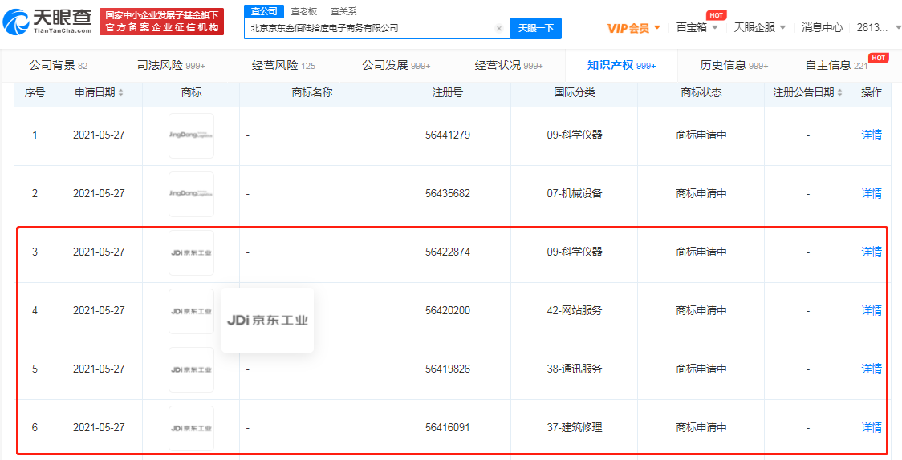
Task: Sort by 注册公告日期 arrows
Action: tap(840, 93)
